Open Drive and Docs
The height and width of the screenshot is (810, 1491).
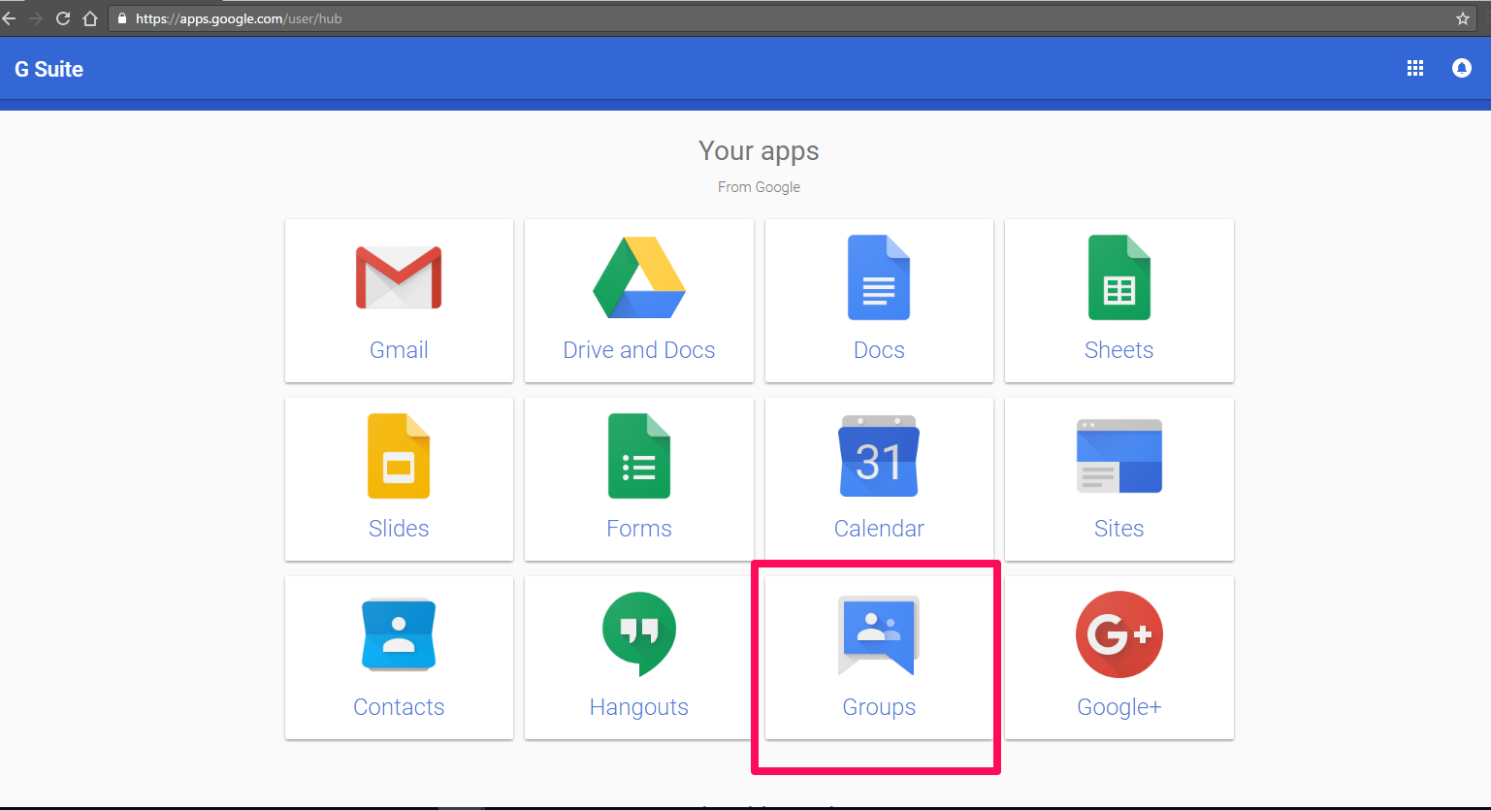(638, 301)
